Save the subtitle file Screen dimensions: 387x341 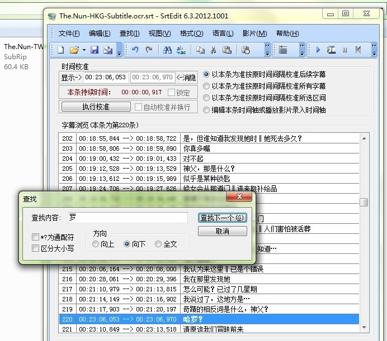[x=95, y=50]
